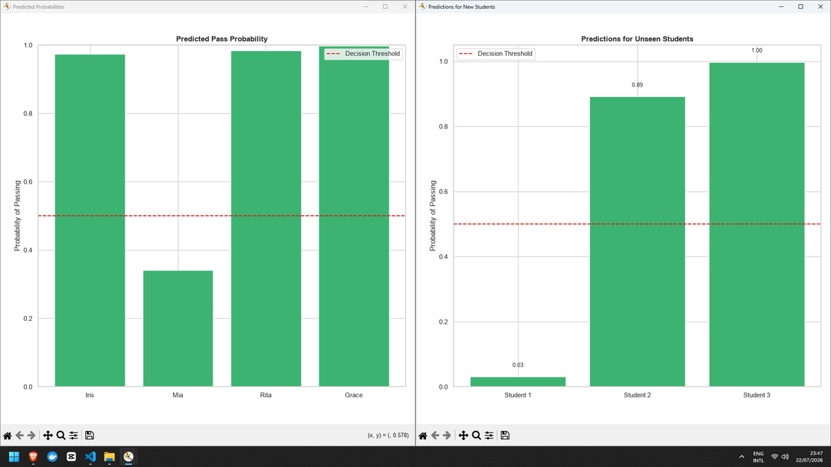
Task: Click the 'Student 2' x-axis label
Action: point(637,395)
